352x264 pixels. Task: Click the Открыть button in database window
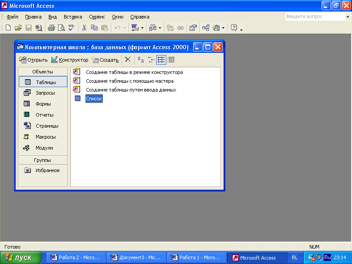pos(33,60)
